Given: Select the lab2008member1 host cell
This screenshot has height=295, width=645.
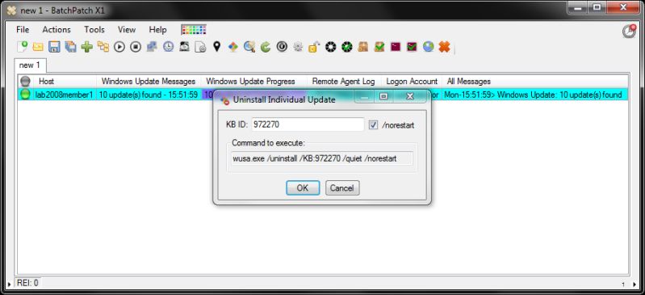Looking at the screenshot, I should 64,95.
